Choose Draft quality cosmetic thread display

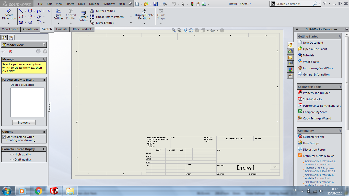12,159
